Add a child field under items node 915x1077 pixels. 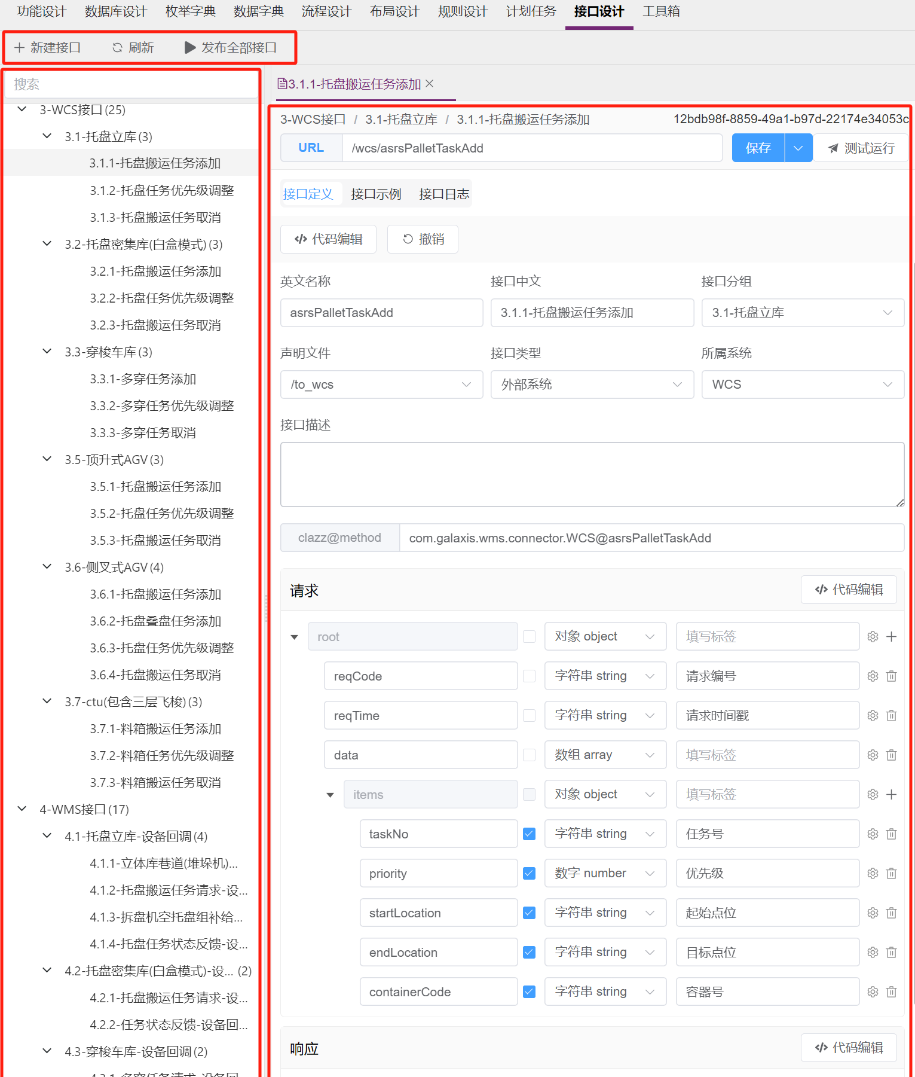pos(891,794)
